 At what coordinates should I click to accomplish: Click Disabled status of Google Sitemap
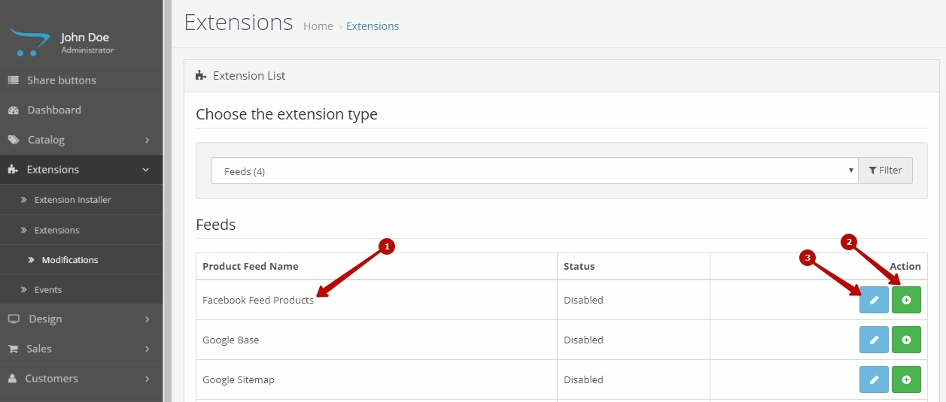pyautogui.click(x=584, y=379)
